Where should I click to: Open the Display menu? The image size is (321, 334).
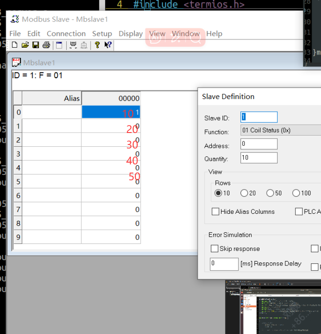tap(131, 34)
